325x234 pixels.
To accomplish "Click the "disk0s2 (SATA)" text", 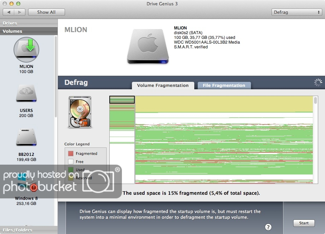I will point(188,33).
